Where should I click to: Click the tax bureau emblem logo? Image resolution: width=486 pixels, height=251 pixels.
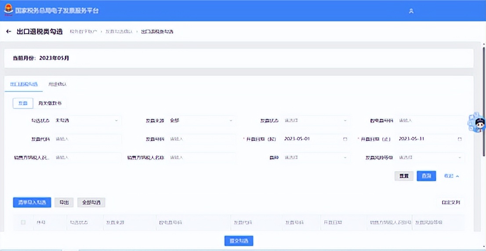(8, 10)
